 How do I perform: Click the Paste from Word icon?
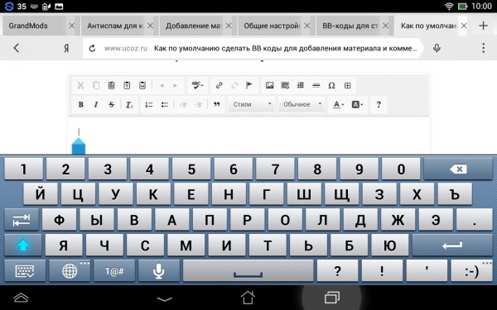(x=142, y=85)
